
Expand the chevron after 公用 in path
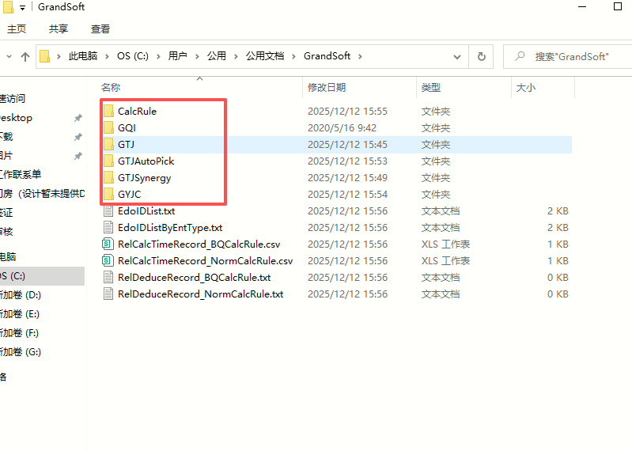tap(236, 56)
